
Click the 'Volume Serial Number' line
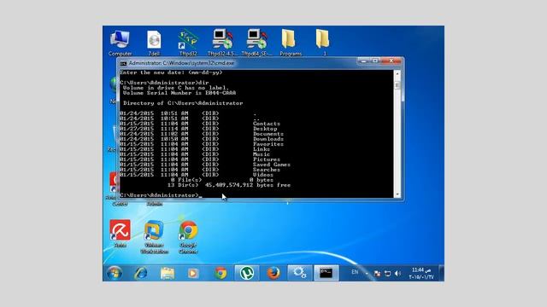pyautogui.click(x=179, y=93)
